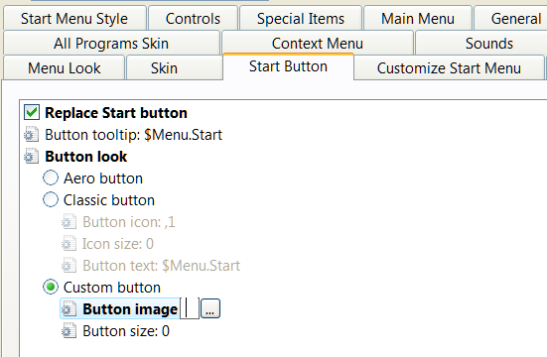Viewport: 547px width, 357px height.
Task: Select the Button look heading
Action: (x=86, y=157)
